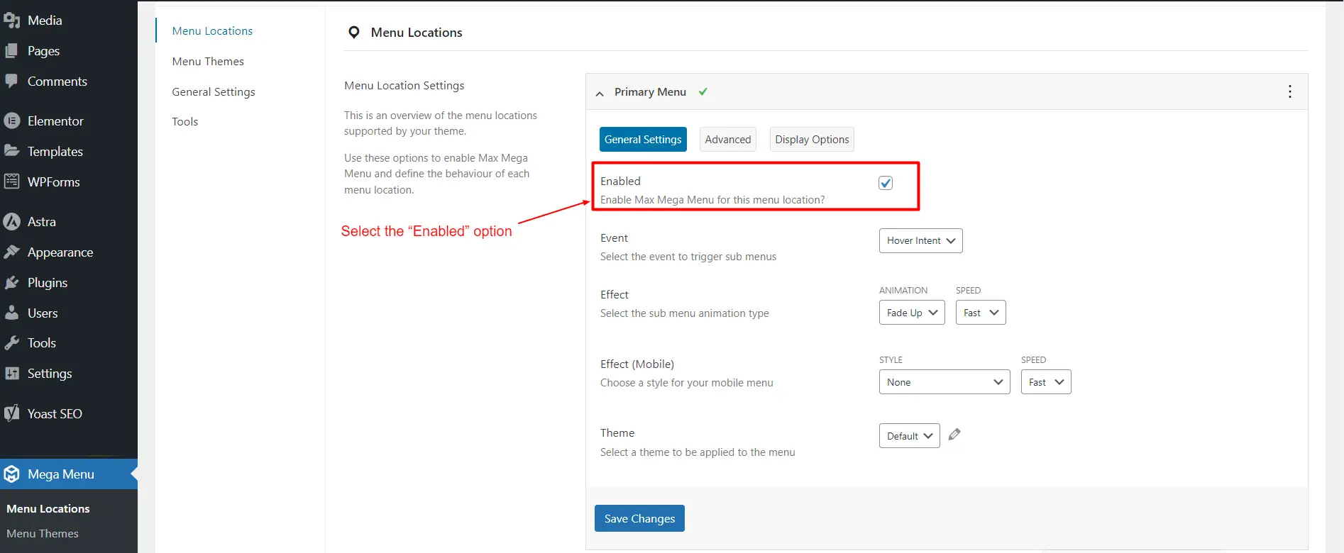Click the WPForms sidebar icon
The height and width of the screenshot is (553, 1344).
pyautogui.click(x=11, y=181)
